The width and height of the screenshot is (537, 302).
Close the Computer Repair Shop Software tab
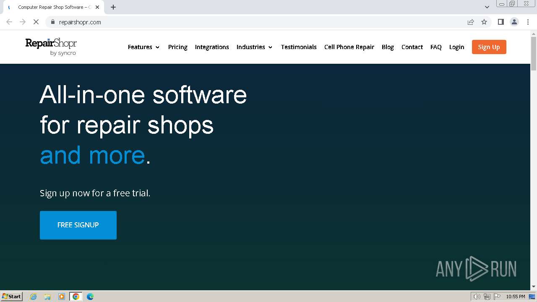(98, 7)
